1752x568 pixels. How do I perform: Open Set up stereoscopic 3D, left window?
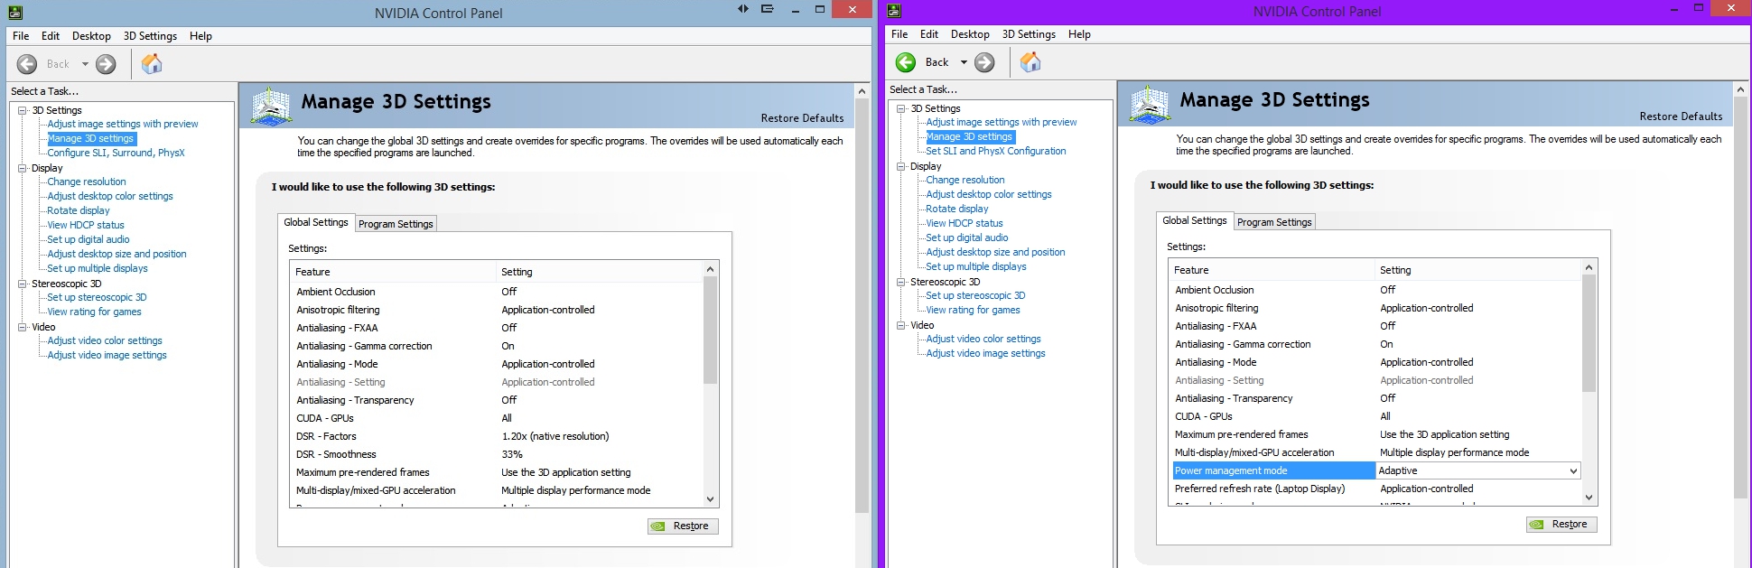(97, 297)
